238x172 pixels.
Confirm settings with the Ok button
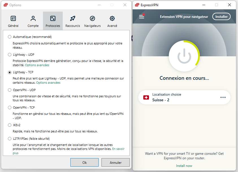(x=85, y=162)
